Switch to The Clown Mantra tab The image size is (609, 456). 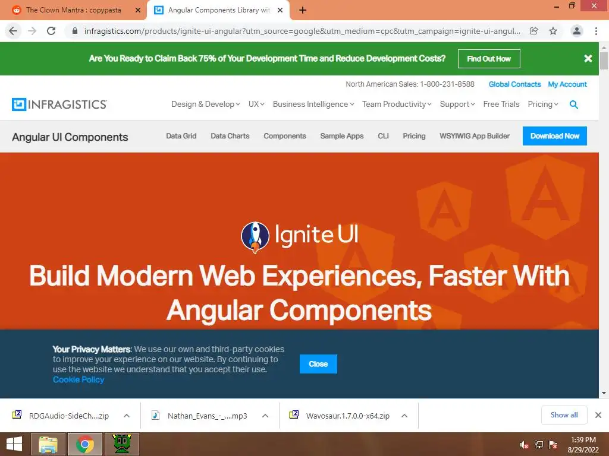click(73, 11)
